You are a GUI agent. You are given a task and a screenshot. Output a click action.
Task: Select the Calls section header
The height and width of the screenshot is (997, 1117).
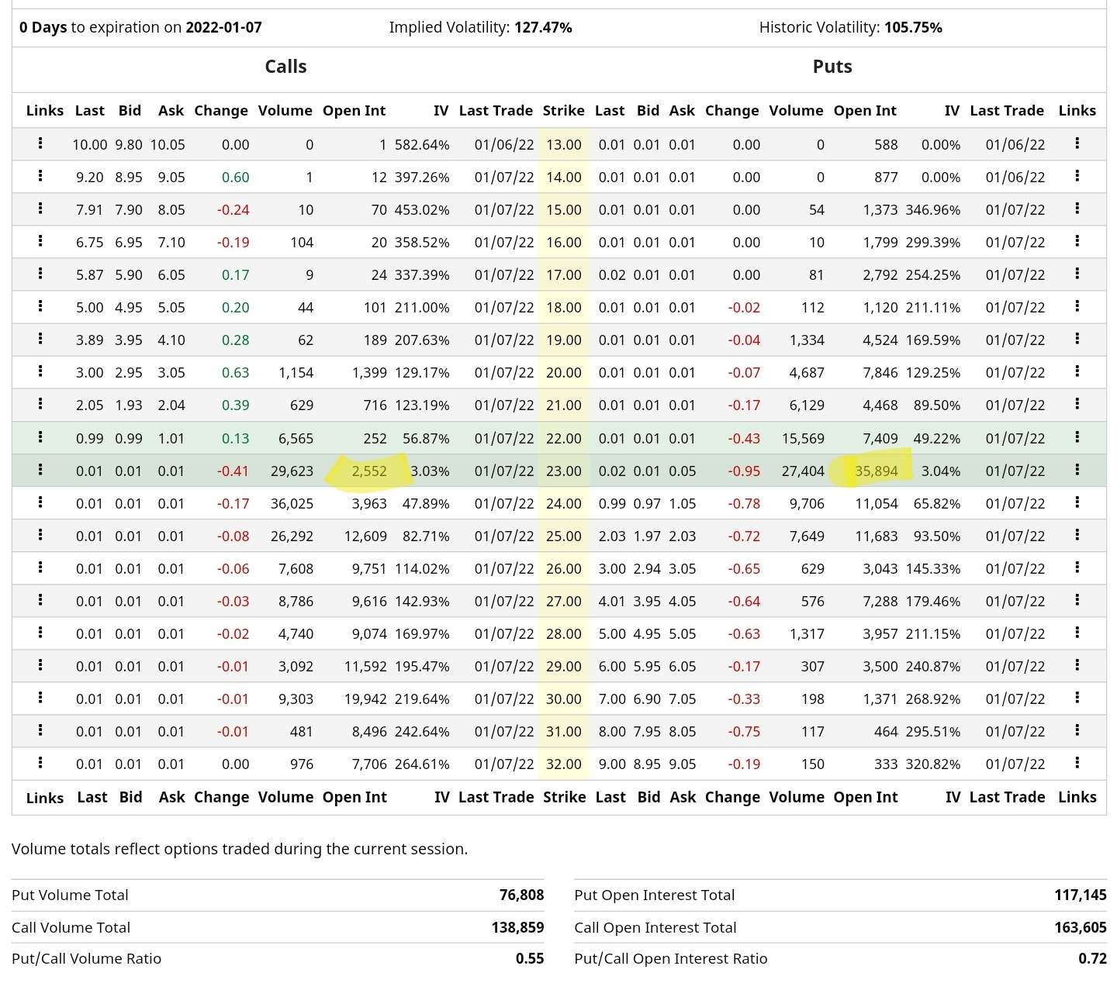[x=285, y=67]
